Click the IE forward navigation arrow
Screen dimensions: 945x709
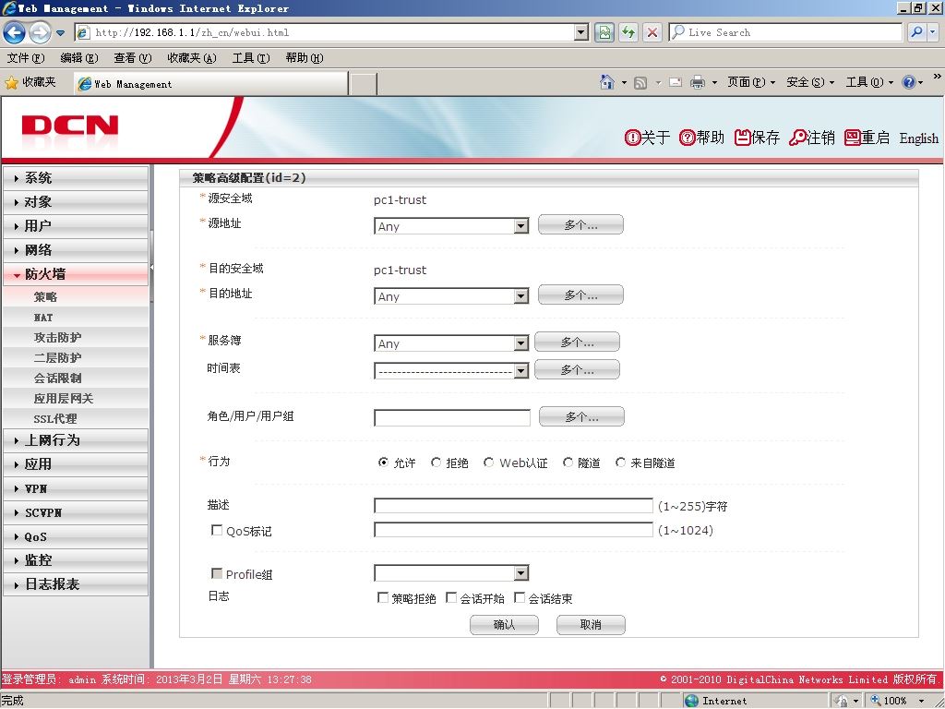tap(41, 32)
